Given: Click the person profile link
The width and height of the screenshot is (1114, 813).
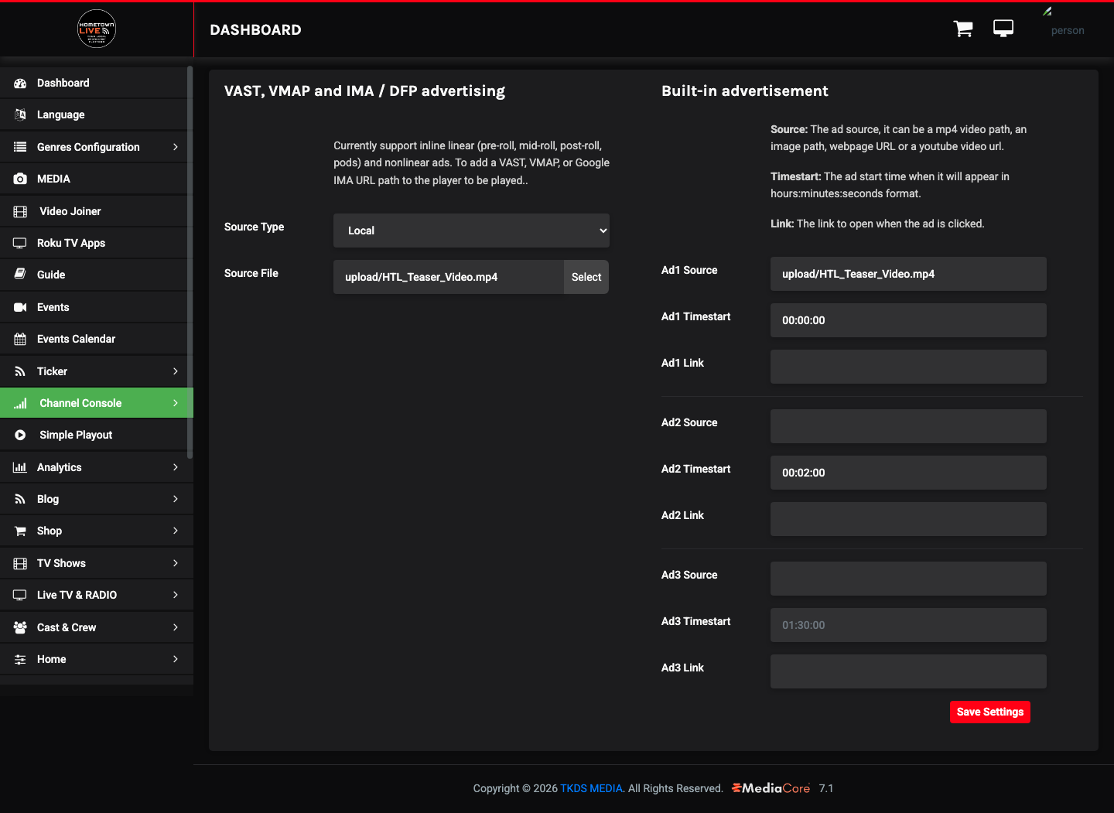Looking at the screenshot, I should [x=1068, y=30].
